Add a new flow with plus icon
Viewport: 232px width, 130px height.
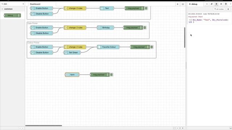click(x=178, y=4)
